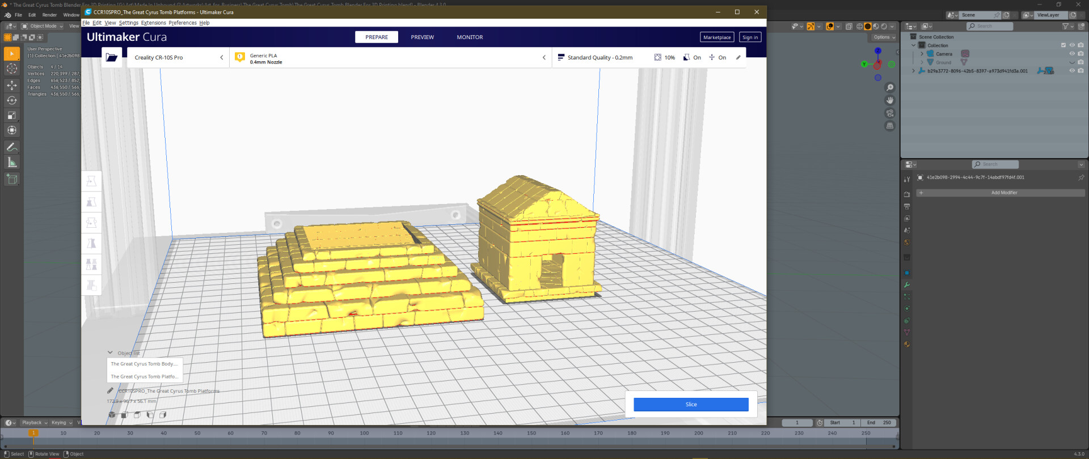The image size is (1089, 459).
Task: Click the viewport zoom magnifier icon
Action: (890, 87)
